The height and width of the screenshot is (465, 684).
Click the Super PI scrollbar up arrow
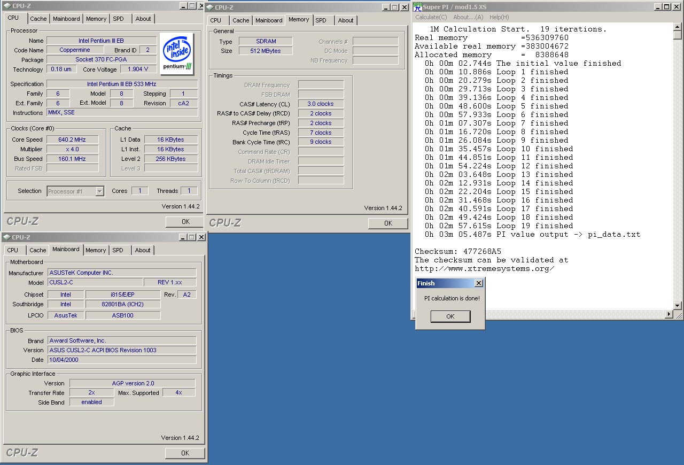[678, 27]
